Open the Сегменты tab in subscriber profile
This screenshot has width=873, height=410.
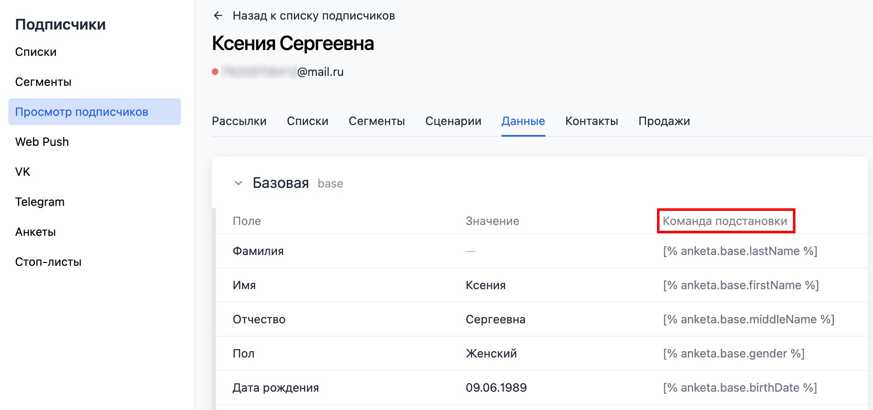point(377,121)
